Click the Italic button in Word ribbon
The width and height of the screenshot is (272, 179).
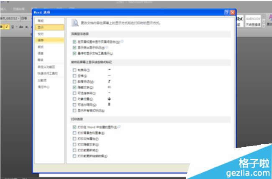(x=7, y=27)
